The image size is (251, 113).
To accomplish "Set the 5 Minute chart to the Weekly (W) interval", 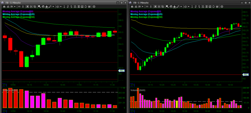I will click(x=90, y=6).
